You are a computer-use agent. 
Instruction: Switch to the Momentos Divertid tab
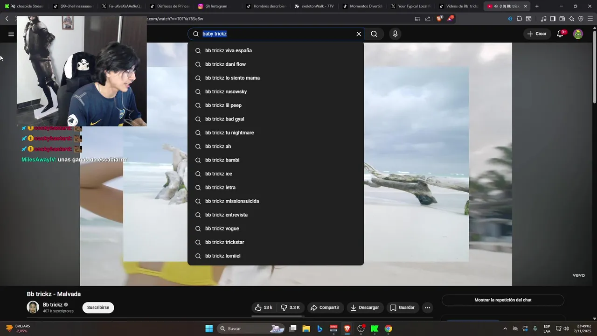[362, 6]
